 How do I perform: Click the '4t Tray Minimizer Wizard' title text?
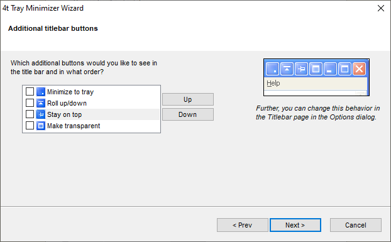coord(43,8)
